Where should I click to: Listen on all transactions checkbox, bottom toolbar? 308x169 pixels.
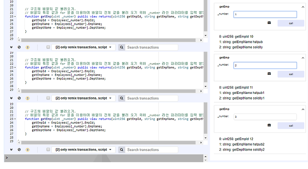pos(48,149)
